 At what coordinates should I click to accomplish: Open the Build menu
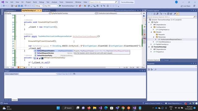coord(35,2)
